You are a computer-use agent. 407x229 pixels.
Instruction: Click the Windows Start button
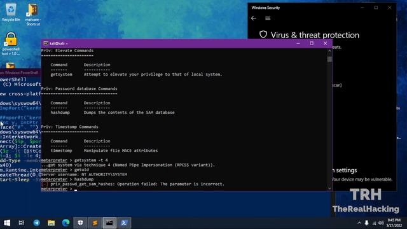coord(7,223)
